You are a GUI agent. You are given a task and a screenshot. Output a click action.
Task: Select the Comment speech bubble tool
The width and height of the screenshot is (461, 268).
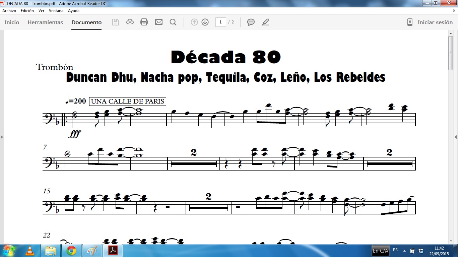(251, 22)
